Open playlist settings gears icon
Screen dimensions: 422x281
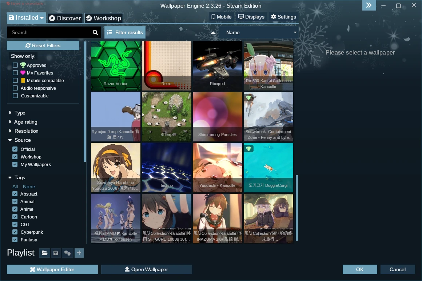pyautogui.click(x=67, y=253)
